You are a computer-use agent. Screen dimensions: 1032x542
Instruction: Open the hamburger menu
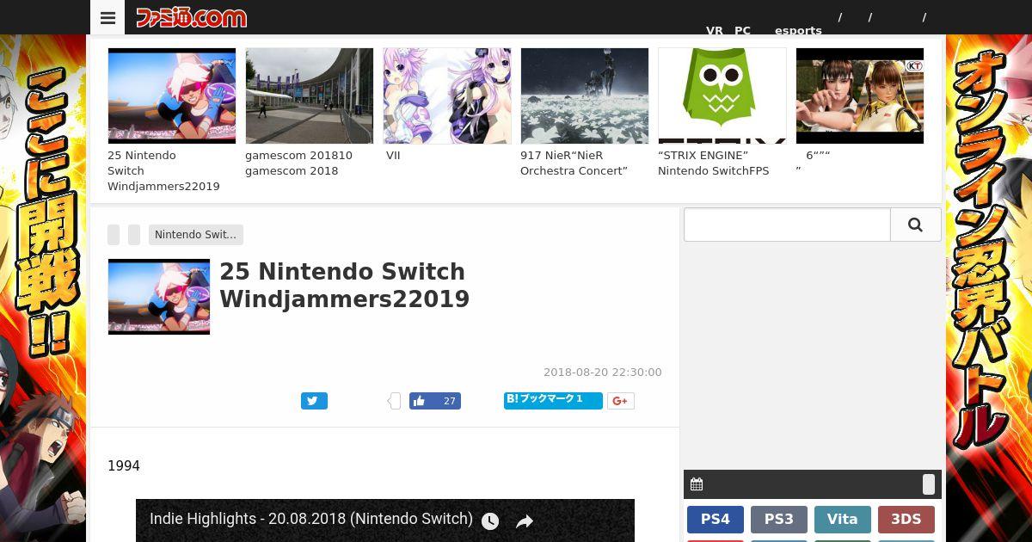pyautogui.click(x=107, y=17)
